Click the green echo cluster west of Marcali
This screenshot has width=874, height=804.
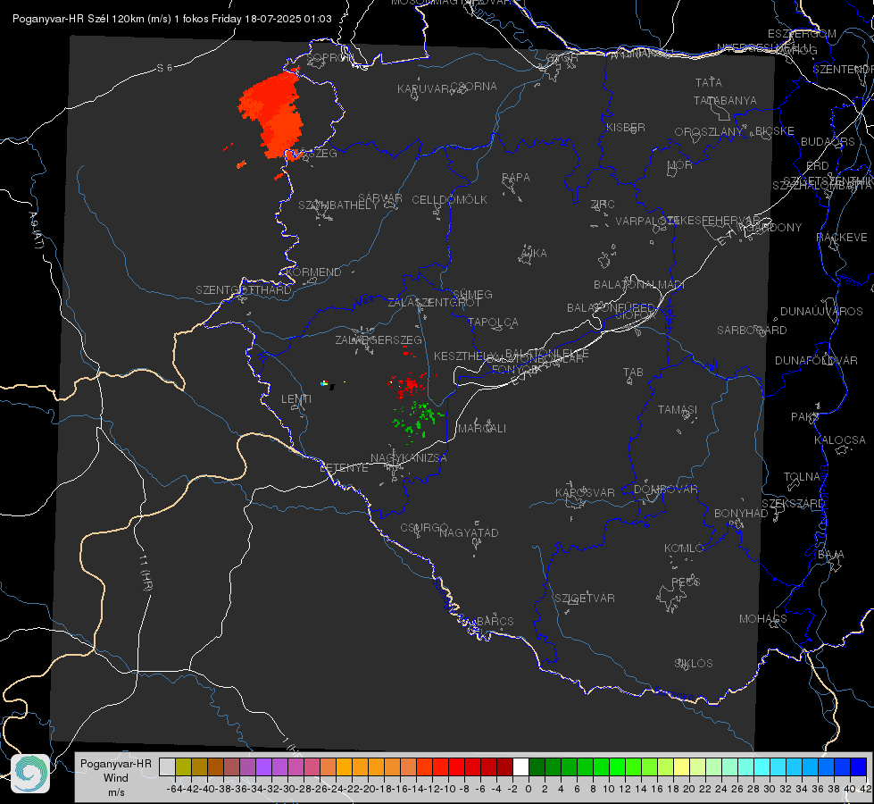pos(418,420)
